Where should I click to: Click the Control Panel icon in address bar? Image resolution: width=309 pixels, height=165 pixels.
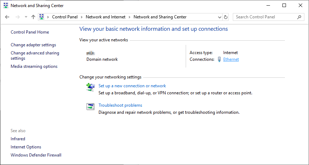click(x=41, y=17)
